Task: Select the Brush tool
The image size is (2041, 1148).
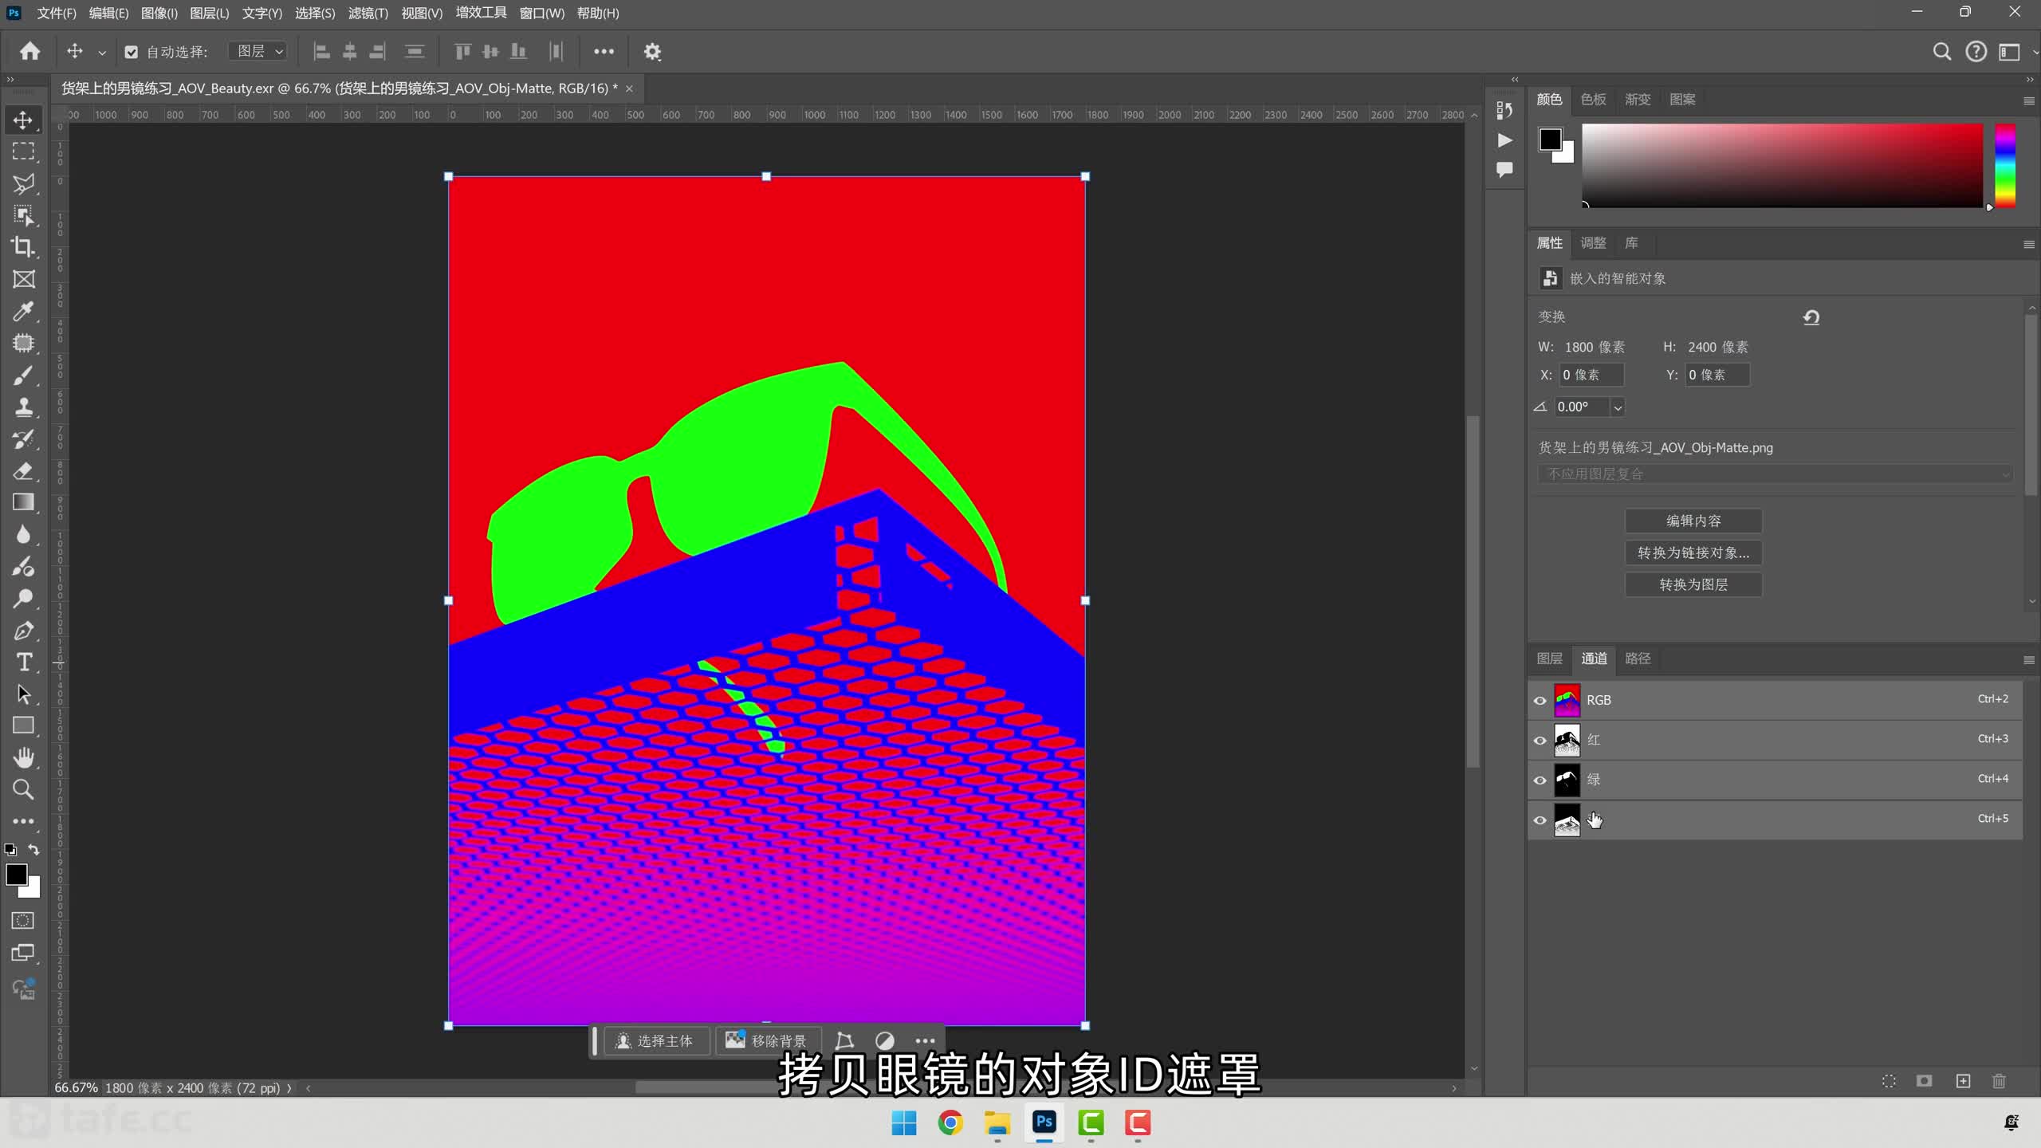Action: (x=23, y=375)
